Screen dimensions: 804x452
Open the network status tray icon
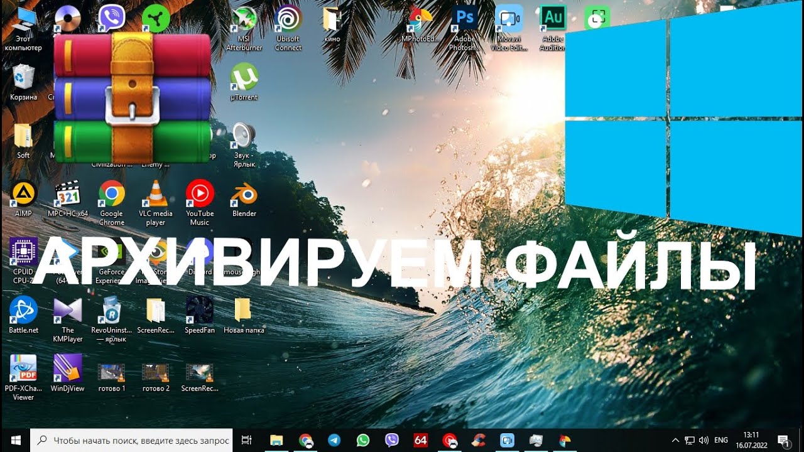[x=690, y=440]
